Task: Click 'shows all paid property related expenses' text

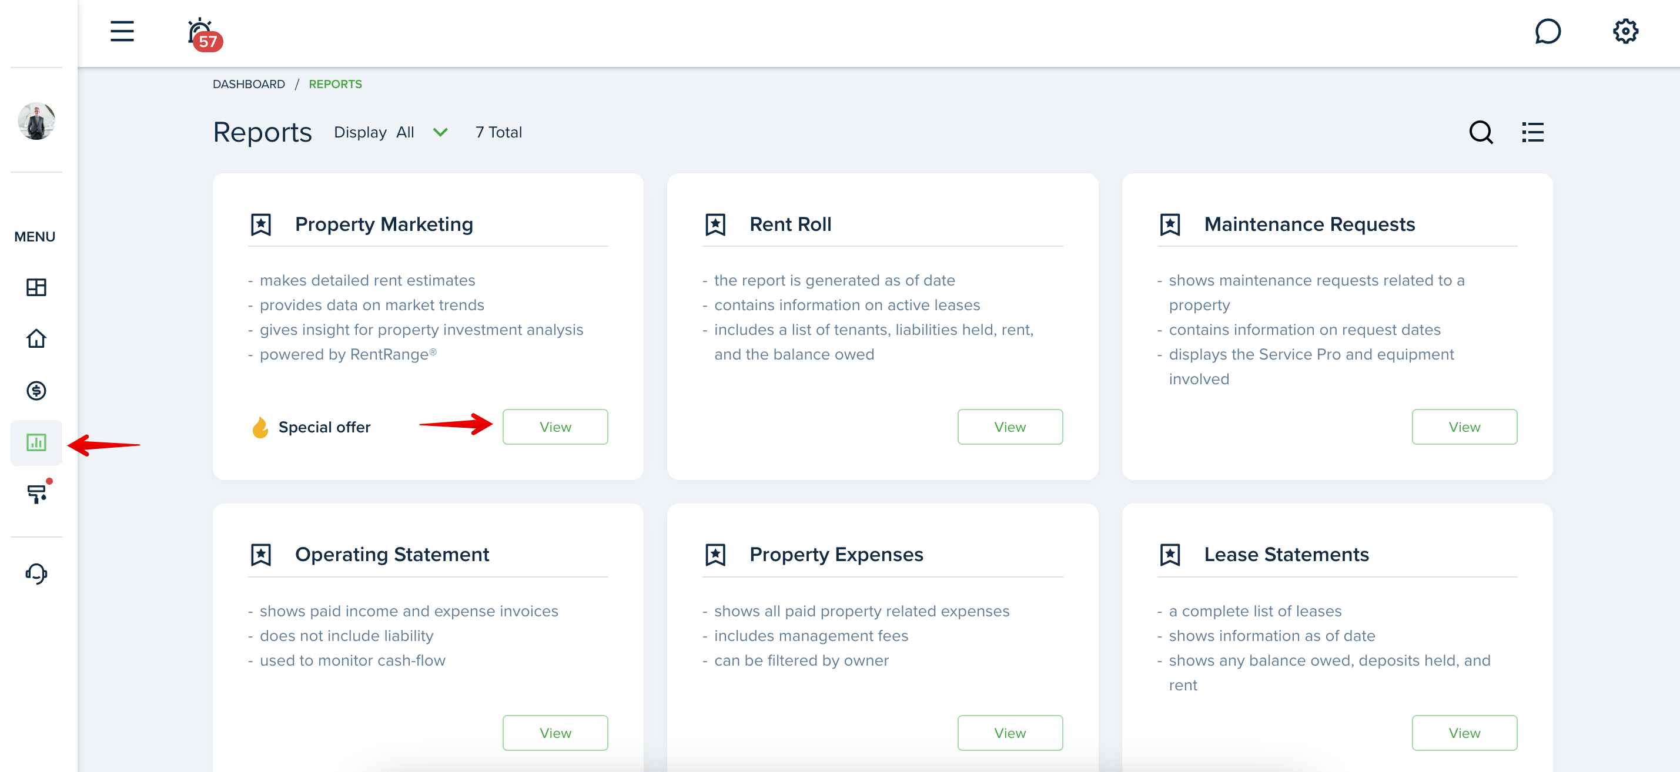Action: pos(862,612)
